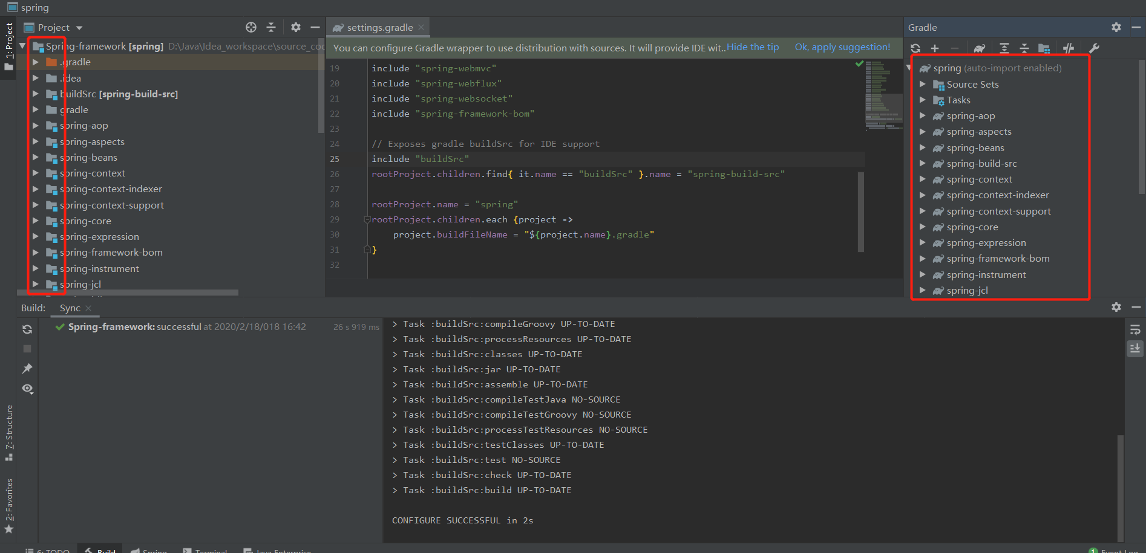This screenshot has width=1146, height=553.
Task: Click line 25 include "buildSrc" in editor
Action: 420,159
